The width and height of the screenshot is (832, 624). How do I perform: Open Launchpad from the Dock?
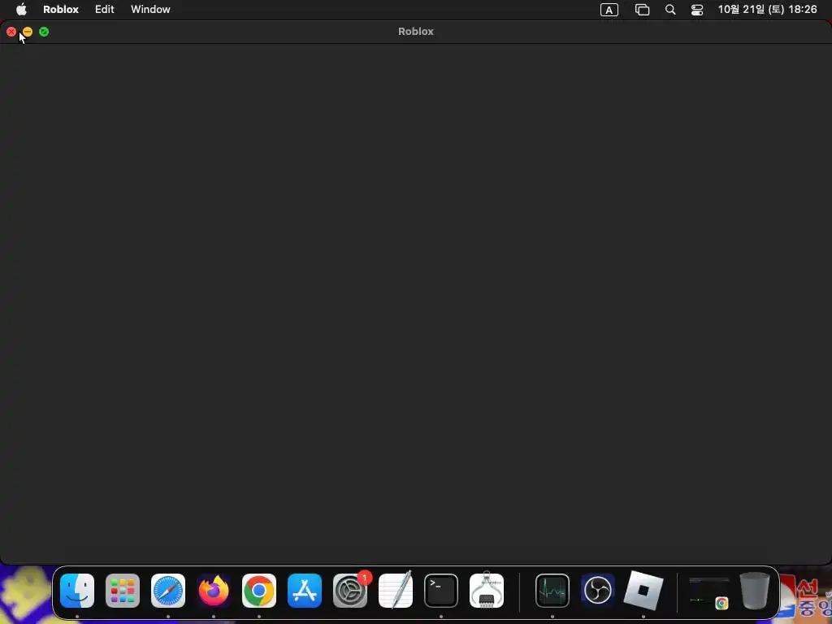123,590
